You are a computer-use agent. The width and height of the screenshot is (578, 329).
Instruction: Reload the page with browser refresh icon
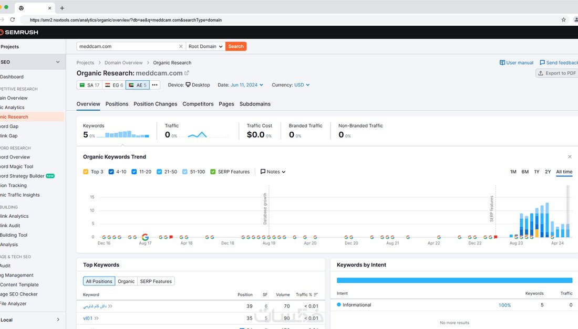tap(13, 20)
